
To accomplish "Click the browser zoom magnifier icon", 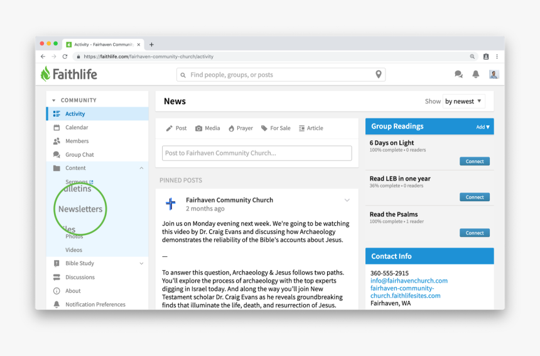I will click(472, 56).
